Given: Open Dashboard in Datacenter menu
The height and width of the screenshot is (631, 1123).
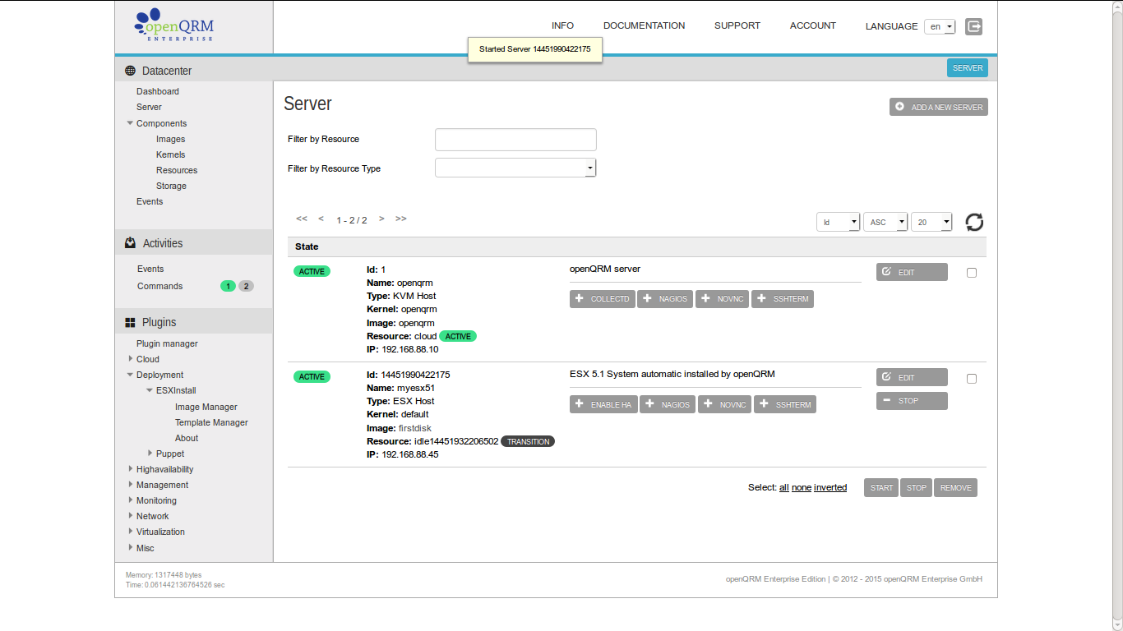Looking at the screenshot, I should 158,91.
